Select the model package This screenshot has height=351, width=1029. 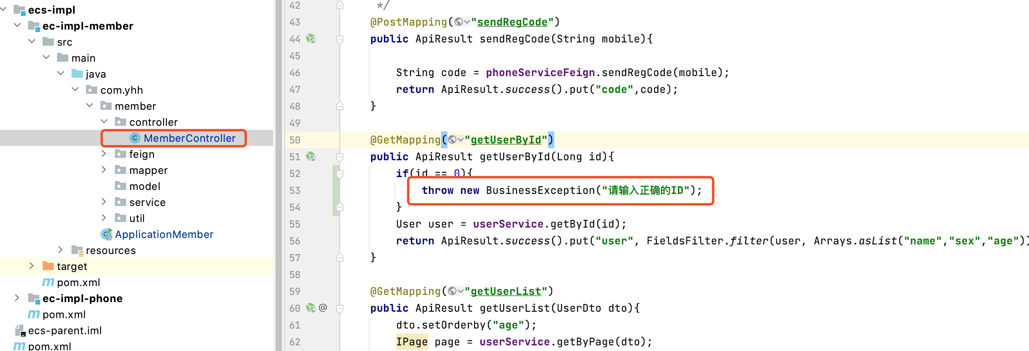point(145,186)
